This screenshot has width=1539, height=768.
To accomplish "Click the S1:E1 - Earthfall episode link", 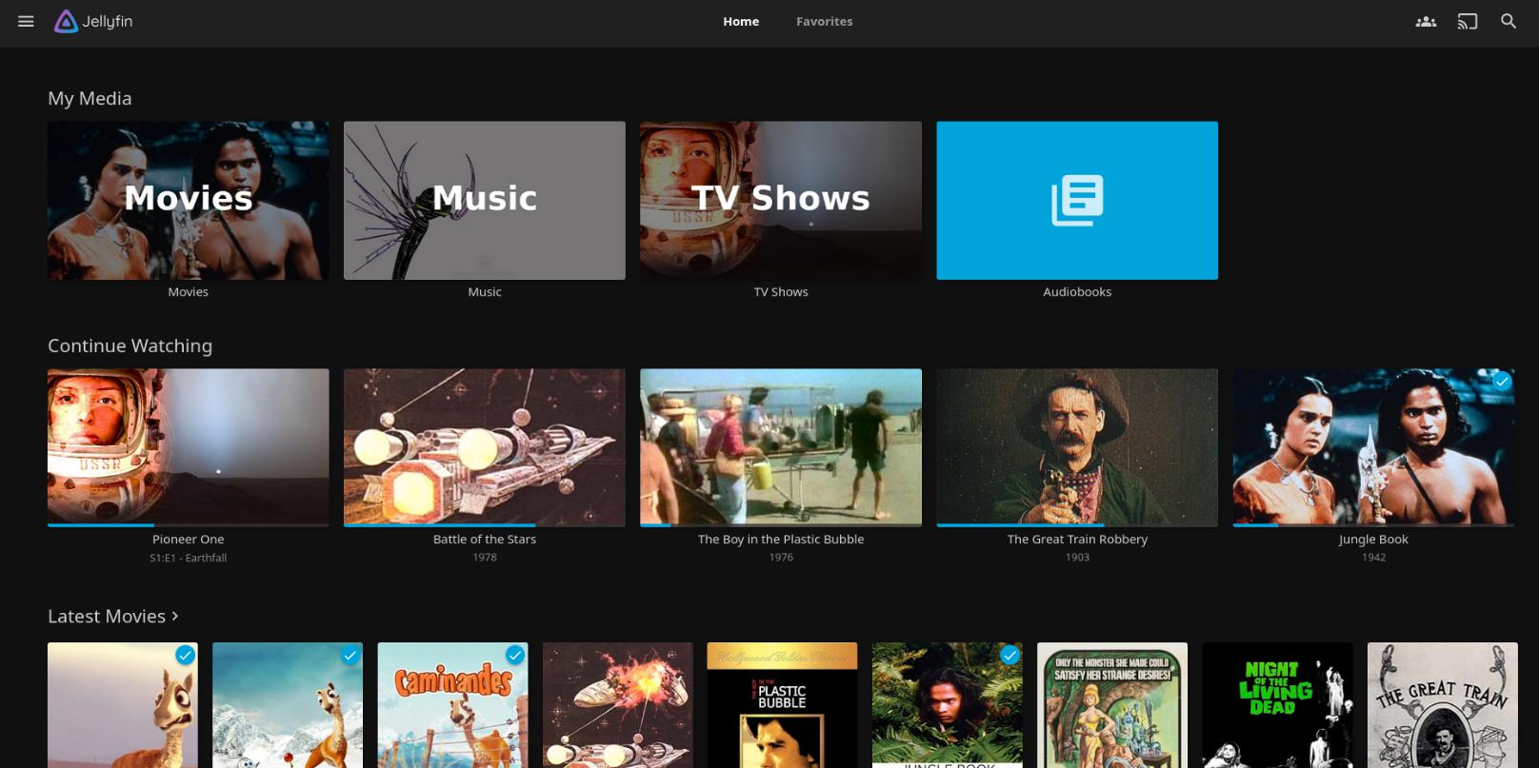I will [x=189, y=558].
